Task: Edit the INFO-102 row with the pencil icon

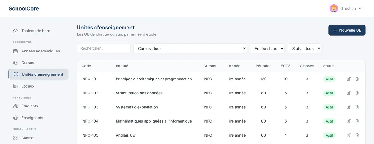Action: coord(349,93)
